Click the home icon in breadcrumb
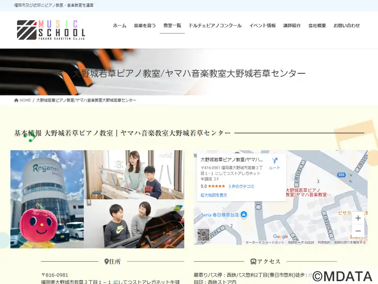This screenshot has height=284, width=378. click(16, 100)
